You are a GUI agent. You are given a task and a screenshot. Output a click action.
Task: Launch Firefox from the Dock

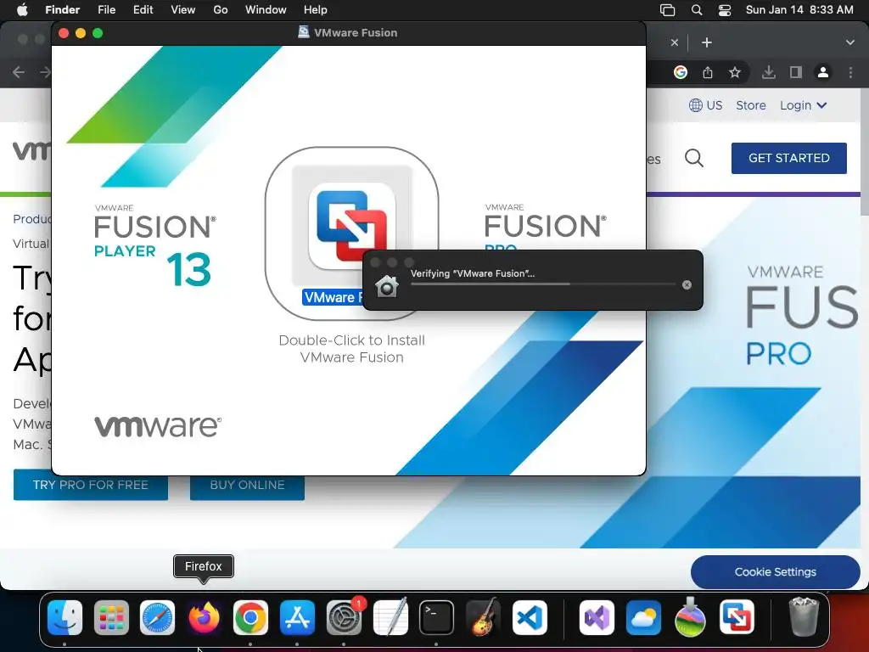click(204, 618)
